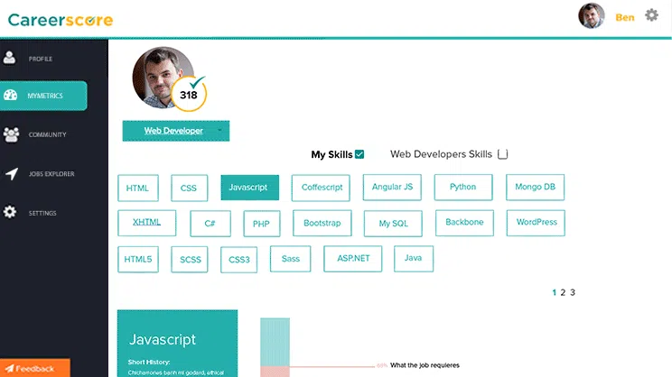This screenshot has height=377, width=672.
Task: Click the Ben username link
Action: coord(625,17)
